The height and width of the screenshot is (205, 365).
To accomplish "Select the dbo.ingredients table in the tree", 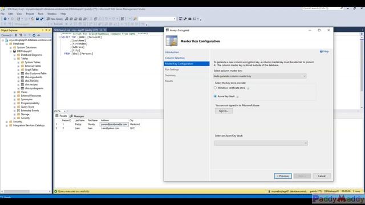I will point(34,77).
